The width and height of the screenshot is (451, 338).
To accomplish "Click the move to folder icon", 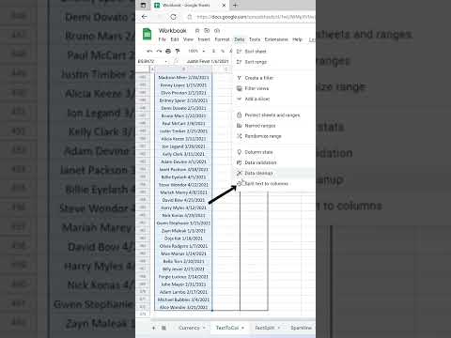I will click(207, 30).
